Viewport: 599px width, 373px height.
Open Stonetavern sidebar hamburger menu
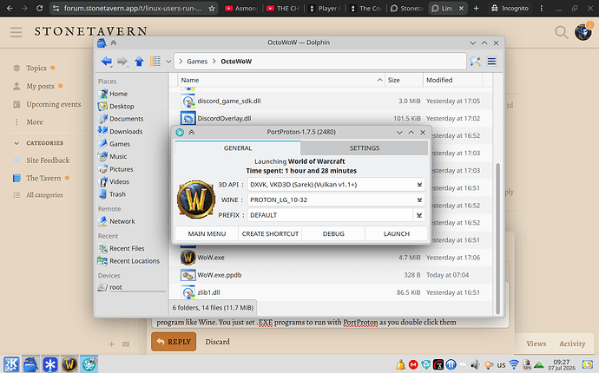tap(16, 32)
